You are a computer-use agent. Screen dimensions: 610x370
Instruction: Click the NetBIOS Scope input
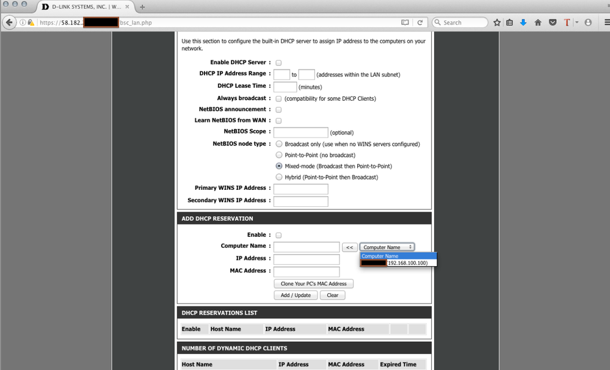point(300,132)
